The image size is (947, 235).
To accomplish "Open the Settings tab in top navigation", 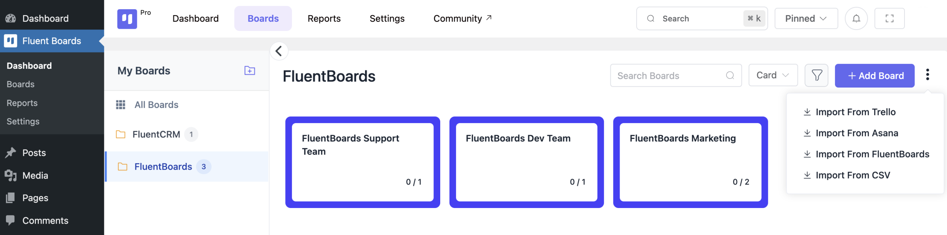I will point(387,18).
